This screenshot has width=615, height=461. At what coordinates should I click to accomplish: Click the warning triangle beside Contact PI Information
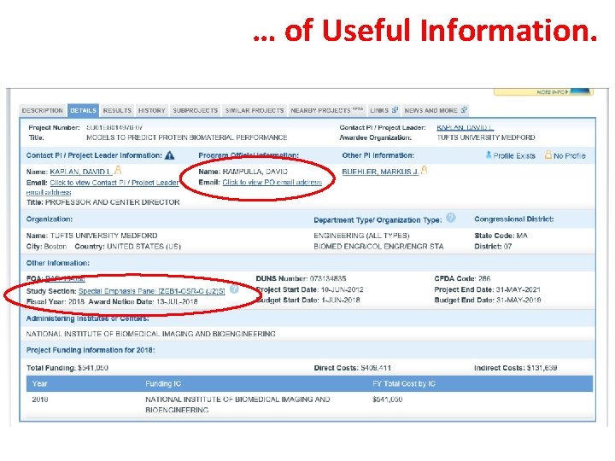(x=169, y=155)
